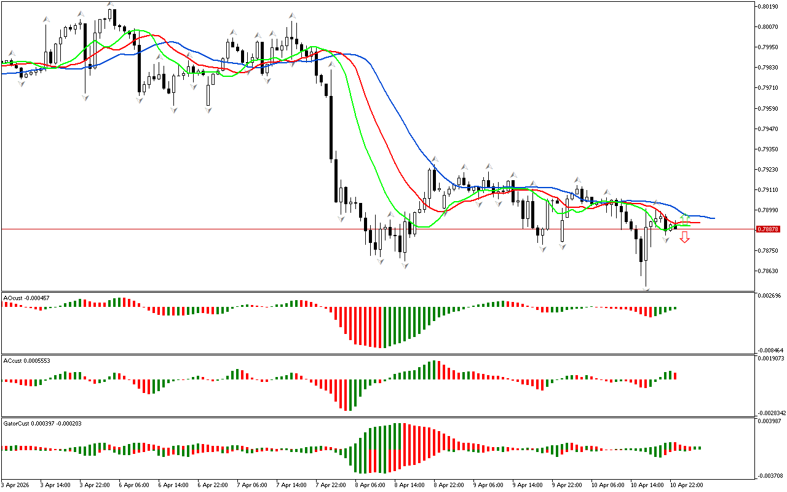Click the 0.80190 price axis label

[769, 7]
